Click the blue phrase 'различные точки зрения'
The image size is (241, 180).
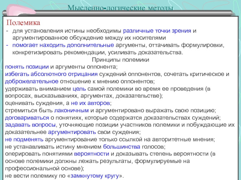(157, 31)
